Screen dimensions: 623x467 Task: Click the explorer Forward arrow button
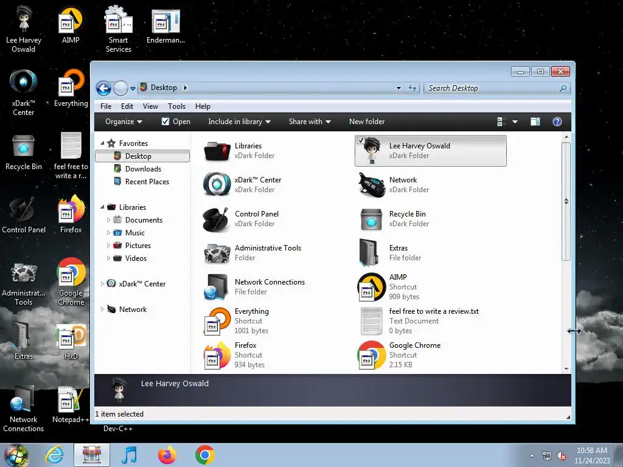120,88
